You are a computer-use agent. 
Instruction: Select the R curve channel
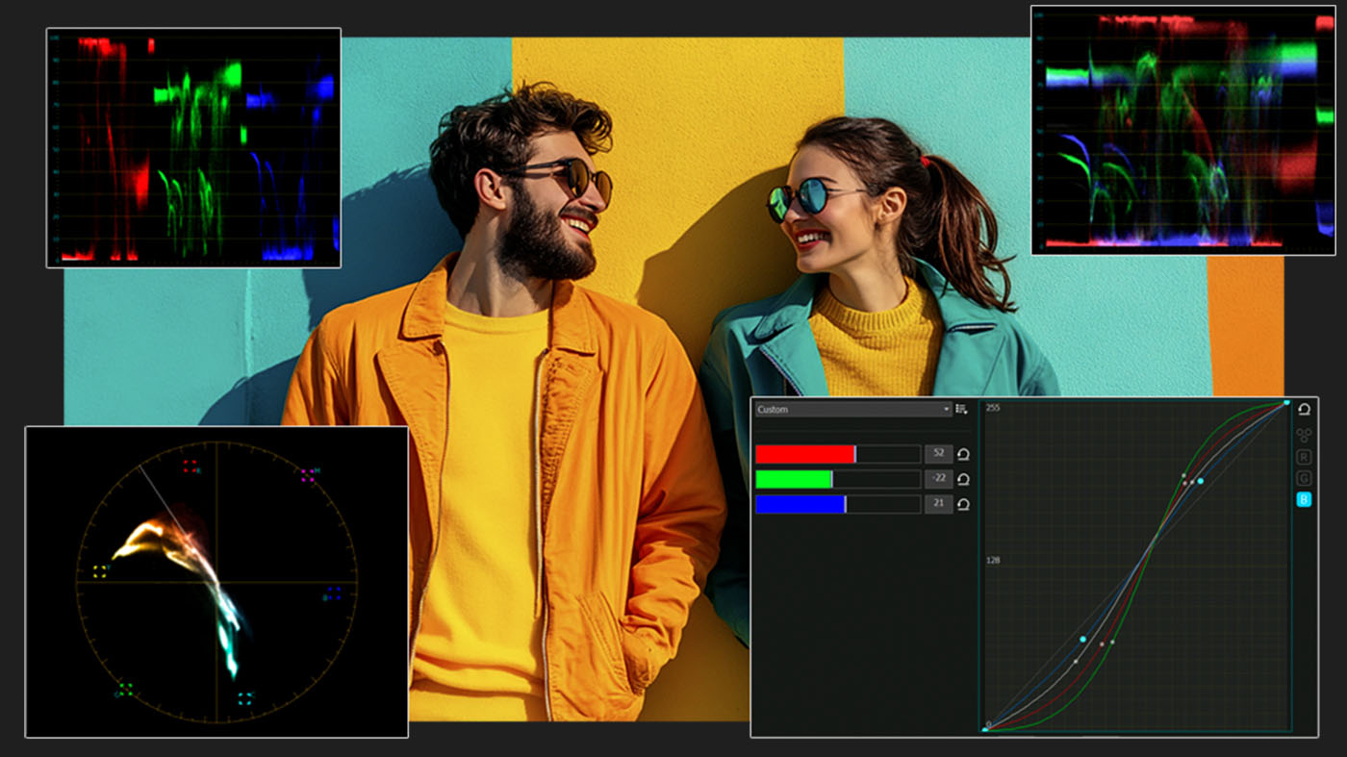click(1304, 457)
